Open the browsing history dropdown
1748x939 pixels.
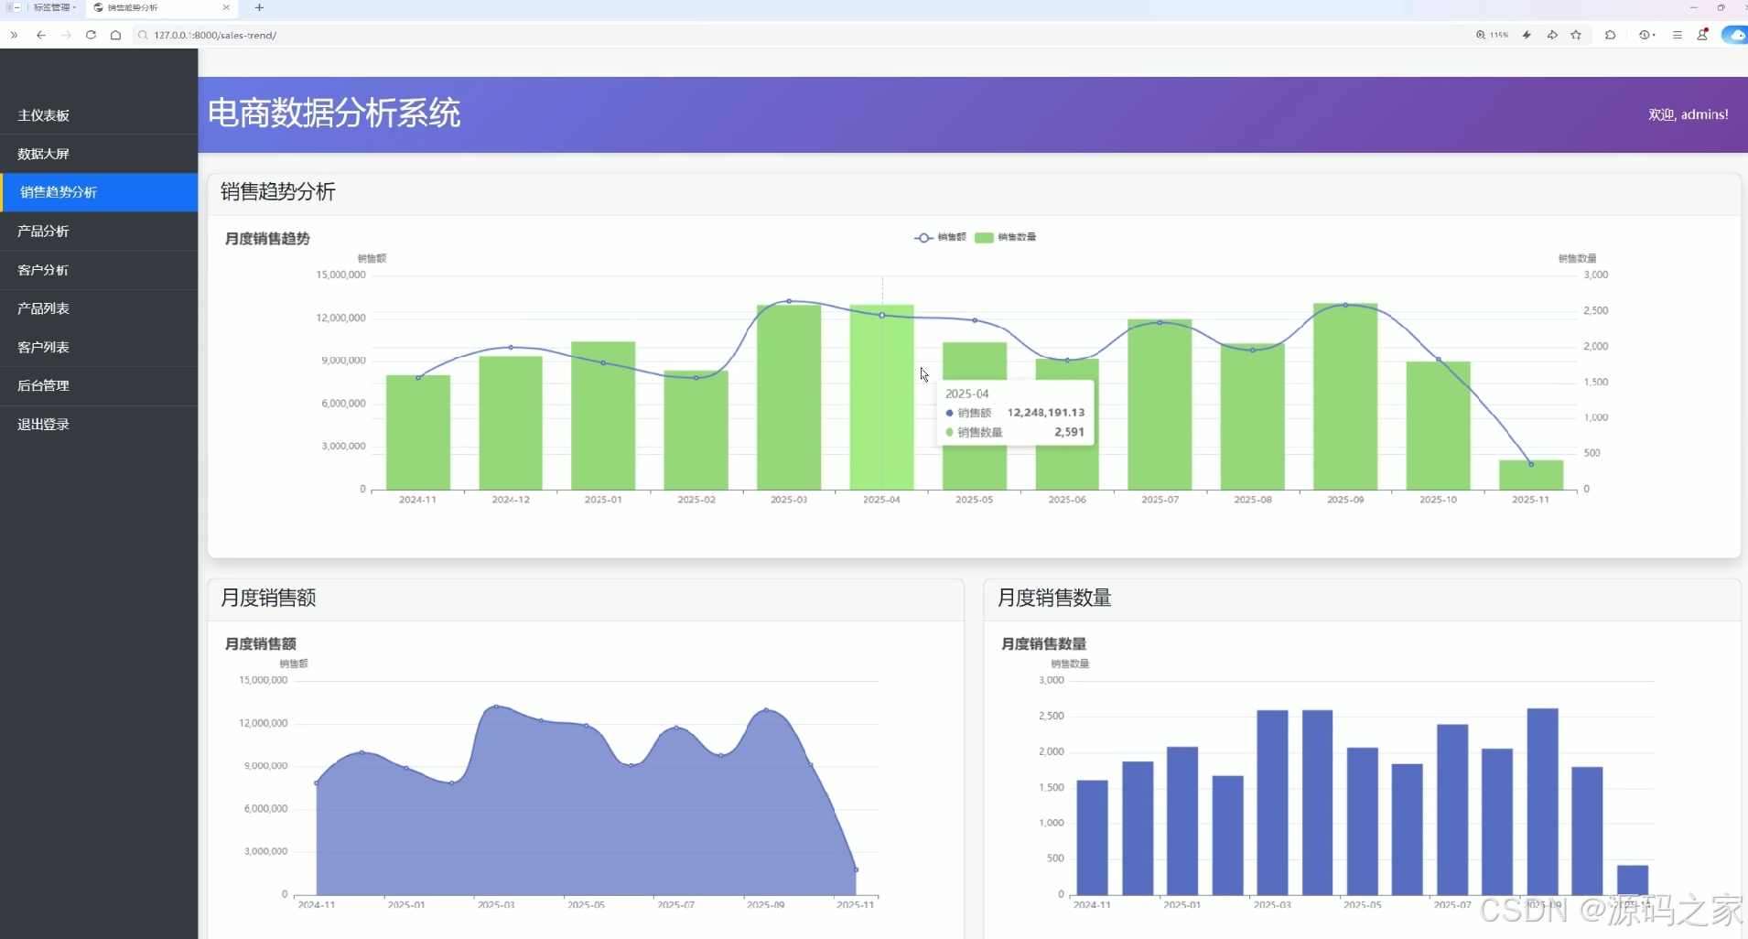coord(1647,35)
